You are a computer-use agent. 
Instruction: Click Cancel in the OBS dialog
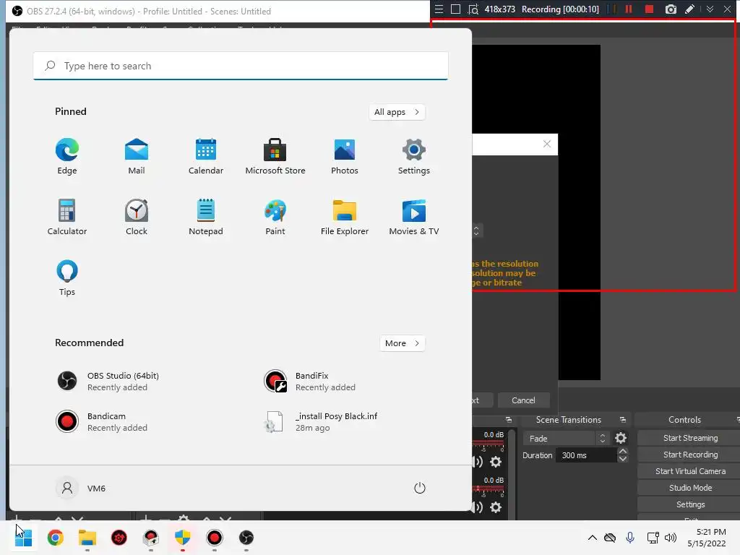click(523, 400)
